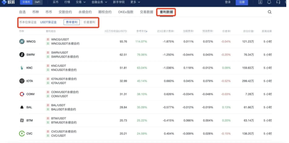
Task: Click the KNC coin icon
Action: 22,68
